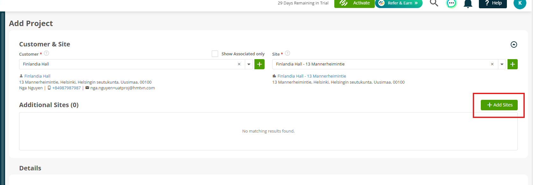Collapse the Customer & Site section

(514, 45)
